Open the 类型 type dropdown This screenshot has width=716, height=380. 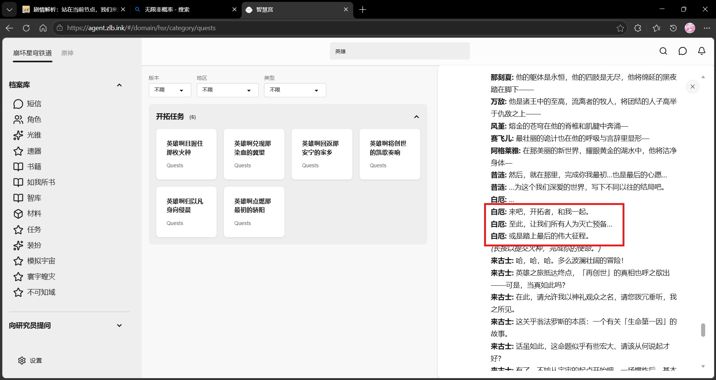(295, 90)
